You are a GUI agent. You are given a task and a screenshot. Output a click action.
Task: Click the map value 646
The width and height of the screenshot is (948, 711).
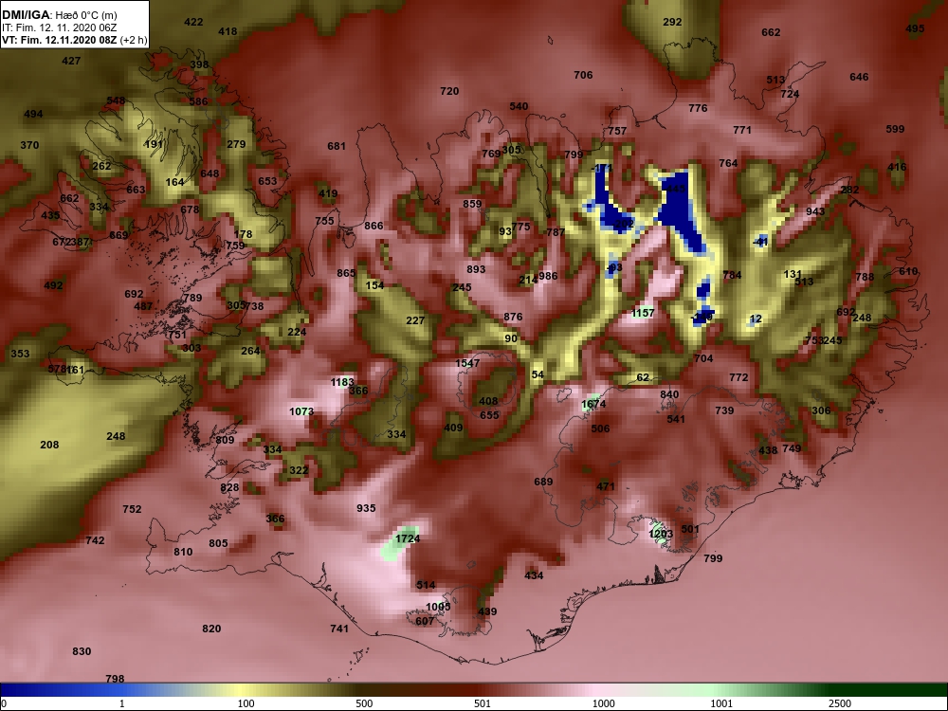(859, 77)
